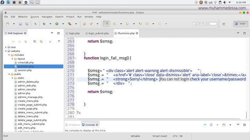Image resolution: width=250 pixels, height=140 pixels.
Task: Click the Wi-Fi network icon in system tray
Action: tap(215, 2)
